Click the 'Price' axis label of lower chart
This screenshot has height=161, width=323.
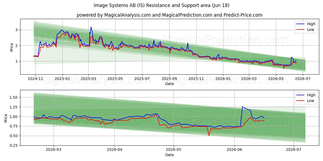pyautogui.click(x=6, y=118)
